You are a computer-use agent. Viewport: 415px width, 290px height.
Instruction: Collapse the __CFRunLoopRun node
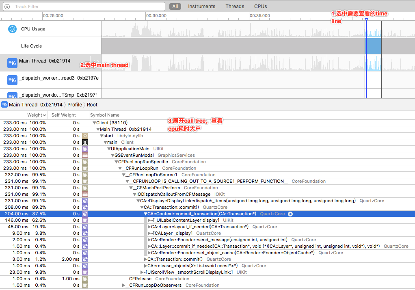tap(120, 168)
